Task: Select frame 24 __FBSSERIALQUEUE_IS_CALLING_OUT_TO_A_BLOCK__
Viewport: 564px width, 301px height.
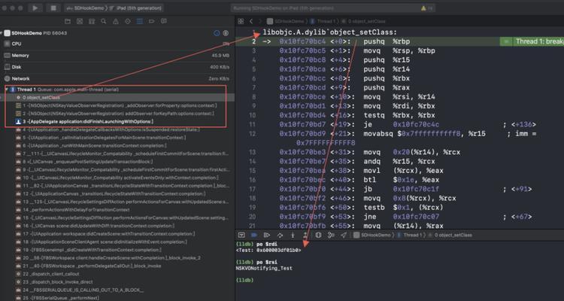Action: pos(117,290)
